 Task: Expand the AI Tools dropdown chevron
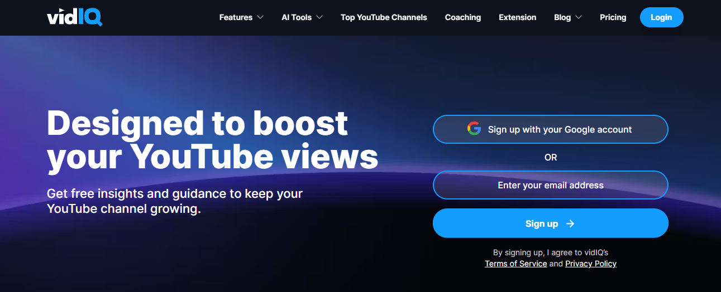[x=319, y=17]
